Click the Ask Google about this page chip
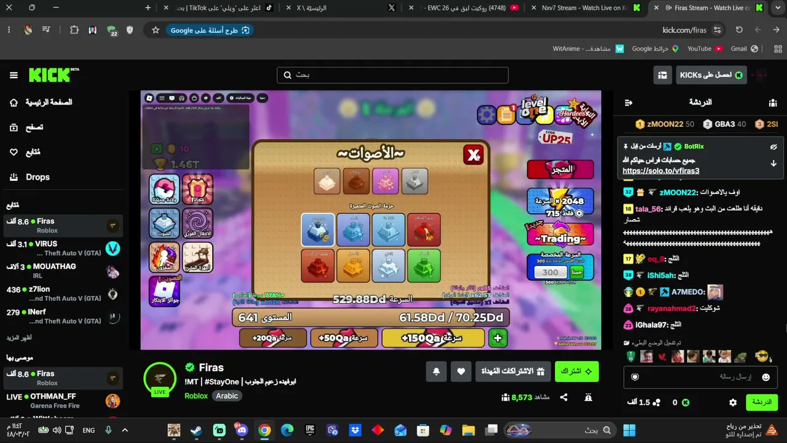 tap(210, 30)
